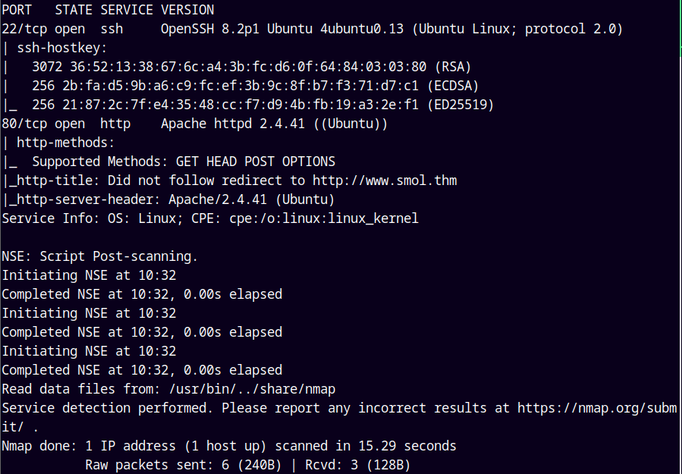682x474 pixels.
Task: Click the cpe:/o:linux:linux_kernel text
Action: pyautogui.click(x=323, y=218)
